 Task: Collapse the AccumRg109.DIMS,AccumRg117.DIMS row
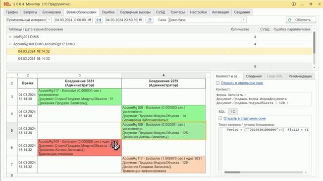coord(10,44)
